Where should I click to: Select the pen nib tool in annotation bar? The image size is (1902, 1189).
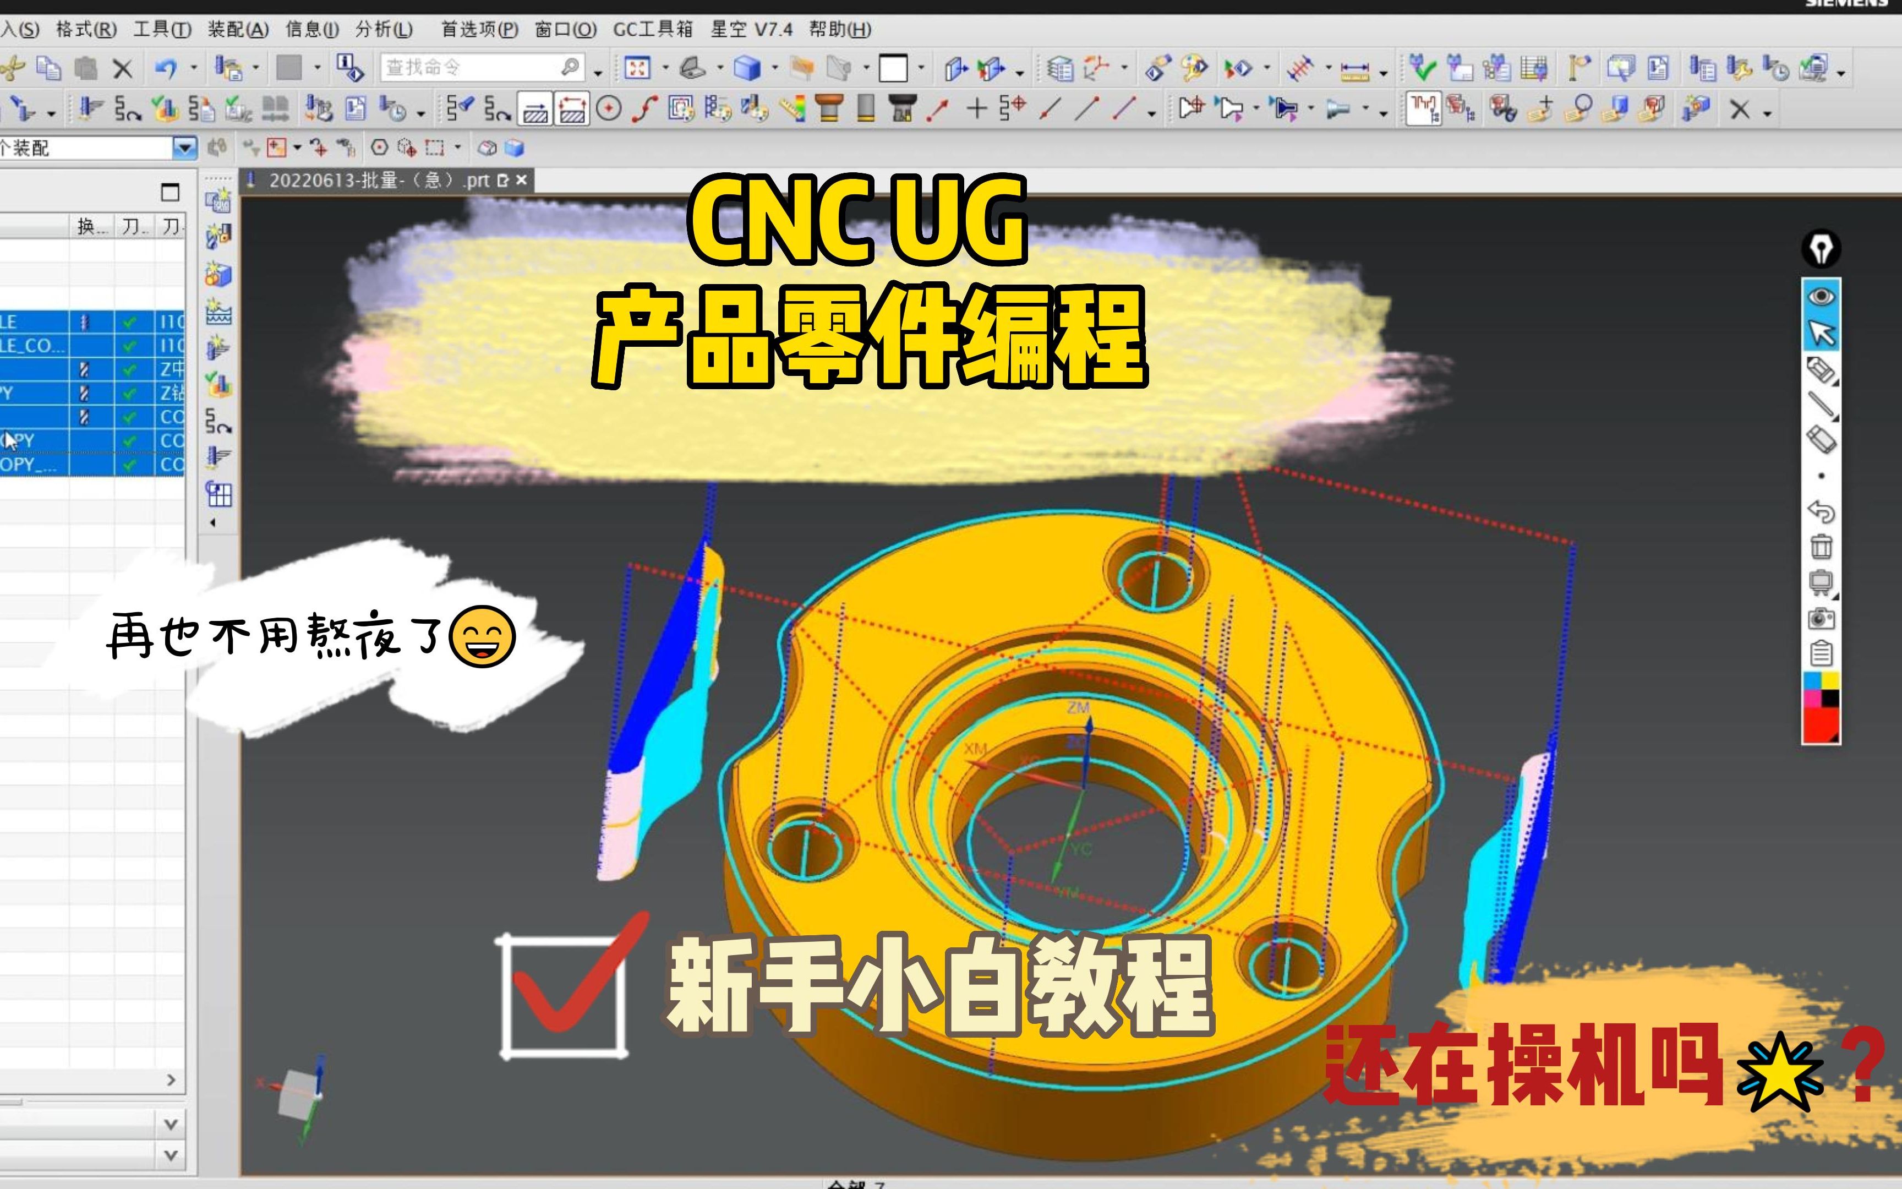[1821, 249]
